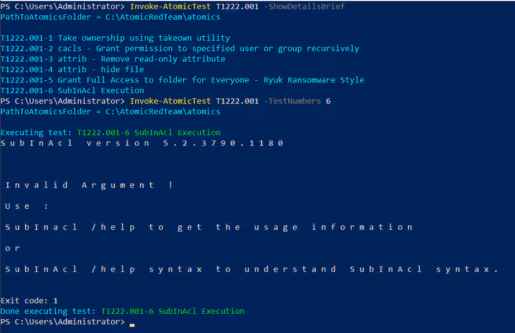
Task: Click the Invoke-AtomicTest command on the top line
Action: pyautogui.click(x=170, y=7)
